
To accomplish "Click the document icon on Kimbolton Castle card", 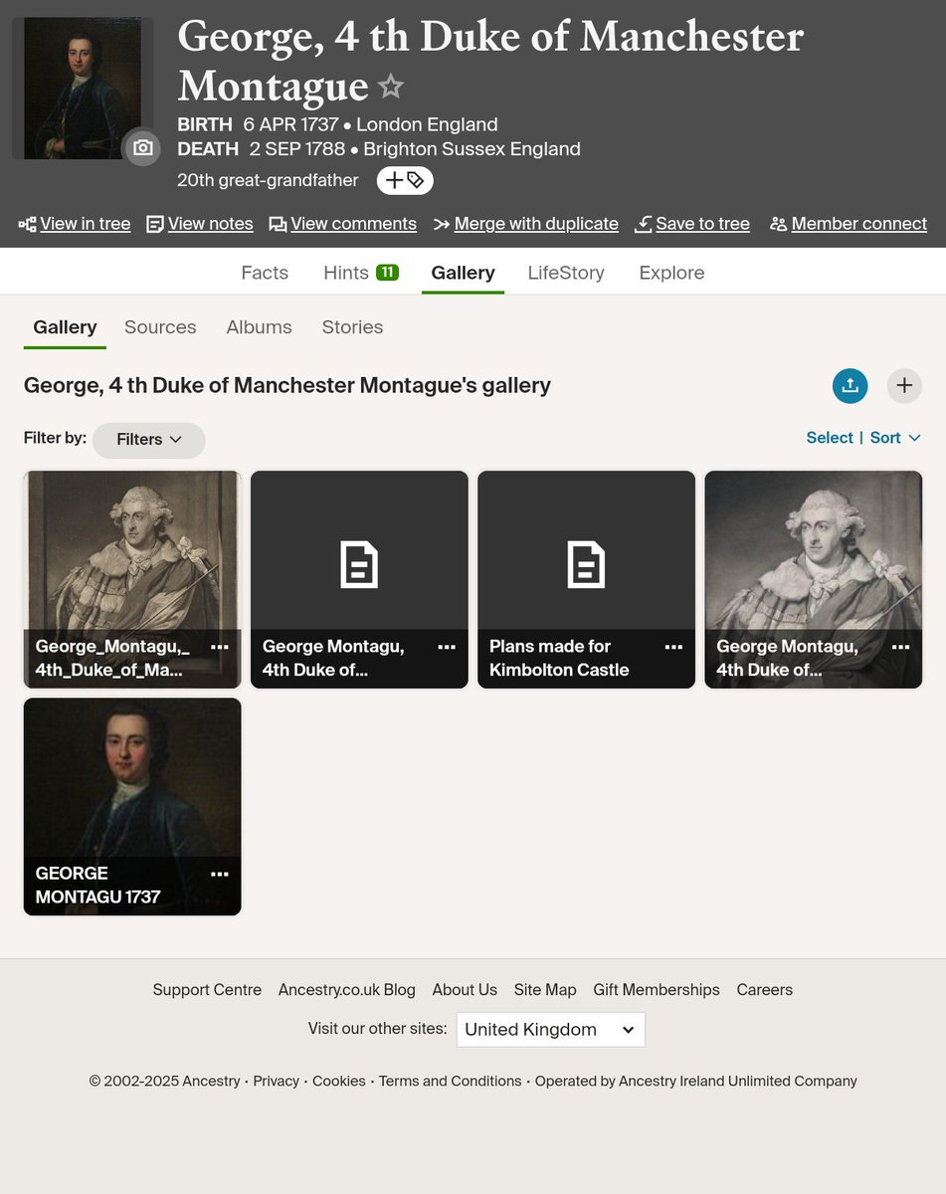I will 586,564.
